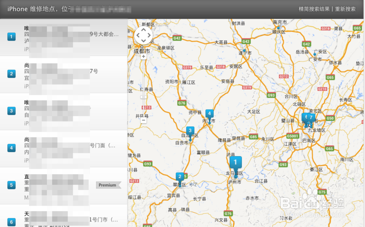
Task: Click the small blue dot at 南充市
Action: (278, 28)
